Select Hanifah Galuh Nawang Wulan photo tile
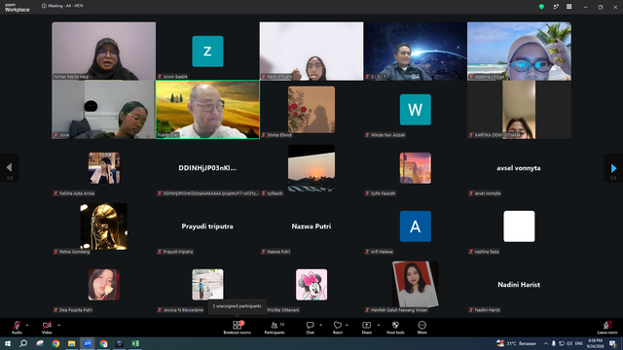This screenshot has height=350, width=623. click(x=416, y=284)
